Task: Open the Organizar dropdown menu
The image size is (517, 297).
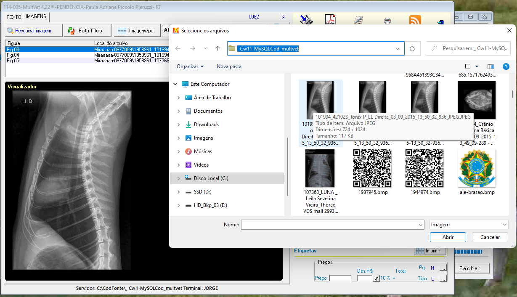Action: (x=190, y=66)
